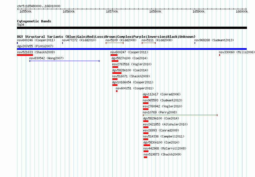Screen dimensions: 255x177
Task: Select the nsv477272 (Kidd2010) variant label
Action: (x=79, y=40)
